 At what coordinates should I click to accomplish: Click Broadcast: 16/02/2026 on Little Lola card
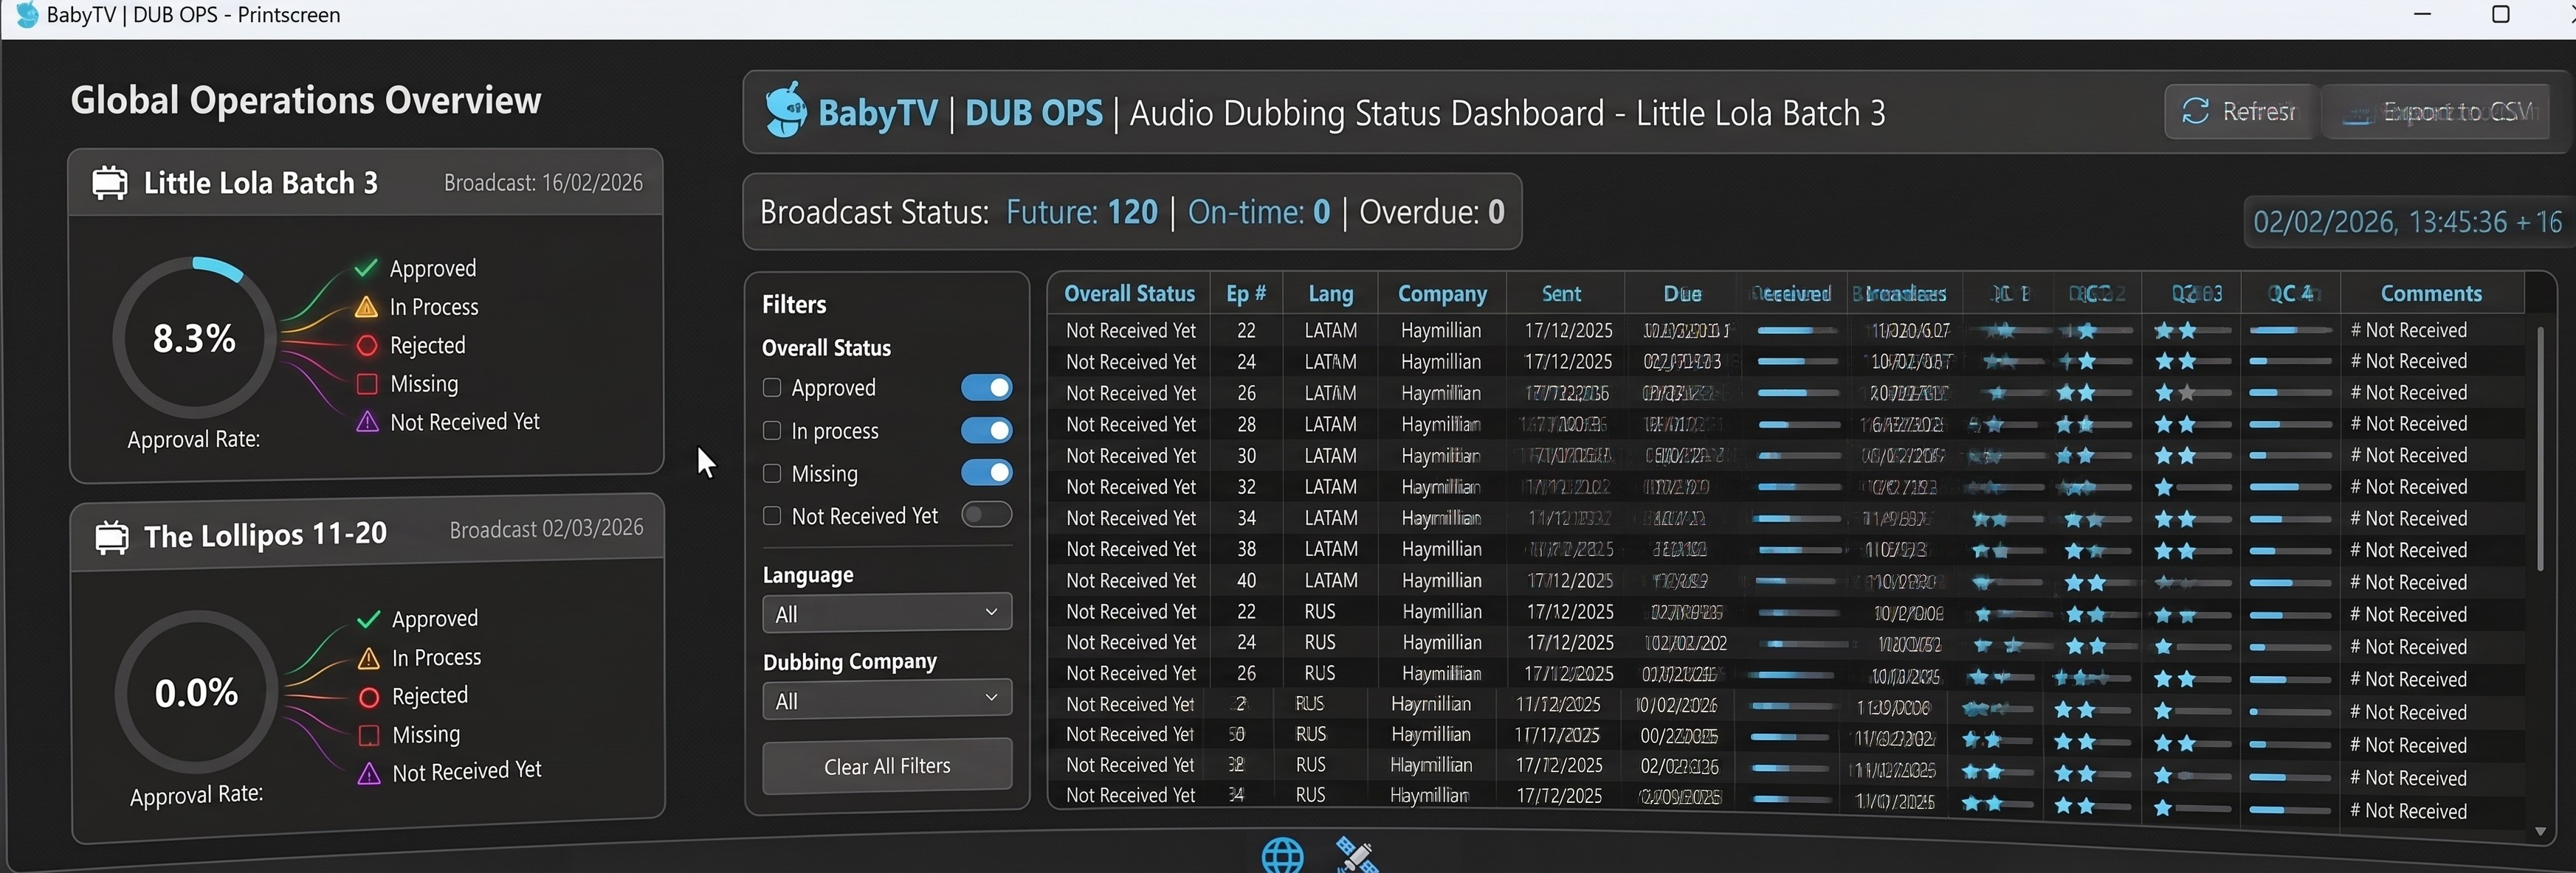543,183
